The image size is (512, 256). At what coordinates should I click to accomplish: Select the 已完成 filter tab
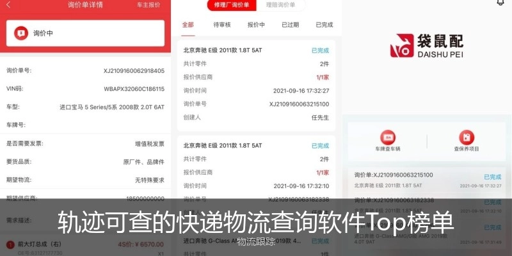(x=324, y=25)
